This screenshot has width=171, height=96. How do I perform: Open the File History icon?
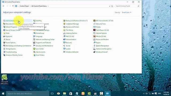coord(64,30)
